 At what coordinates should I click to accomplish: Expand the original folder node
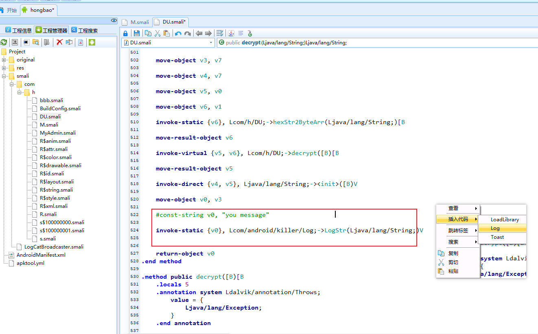4,60
